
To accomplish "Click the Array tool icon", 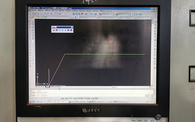I will click(33, 33).
